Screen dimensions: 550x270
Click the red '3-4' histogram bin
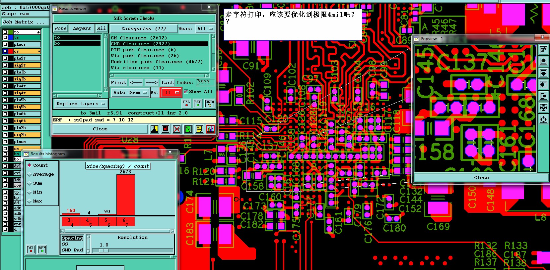71,222
